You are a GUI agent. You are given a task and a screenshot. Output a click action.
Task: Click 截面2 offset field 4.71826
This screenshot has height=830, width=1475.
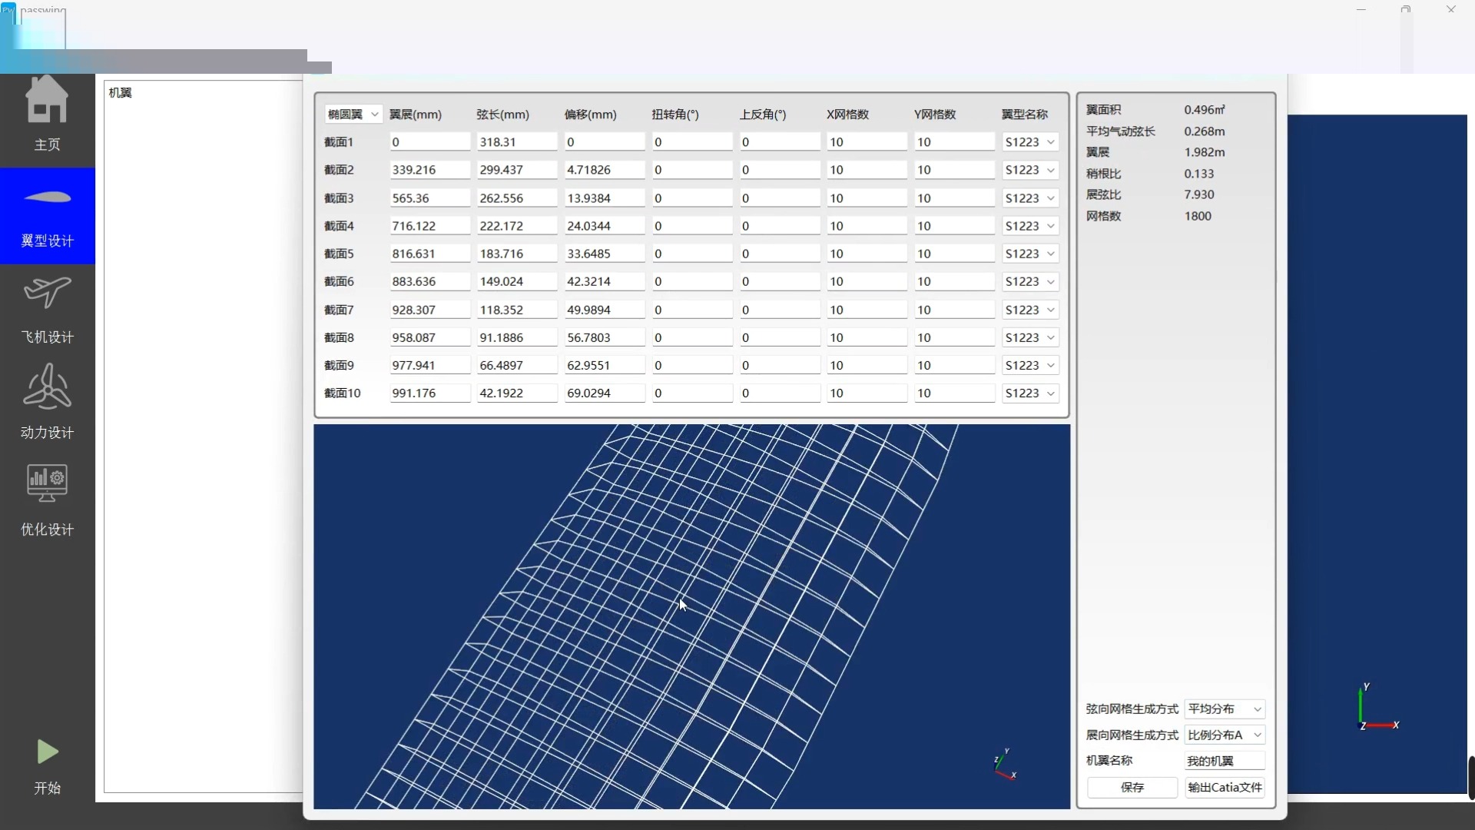click(x=605, y=170)
